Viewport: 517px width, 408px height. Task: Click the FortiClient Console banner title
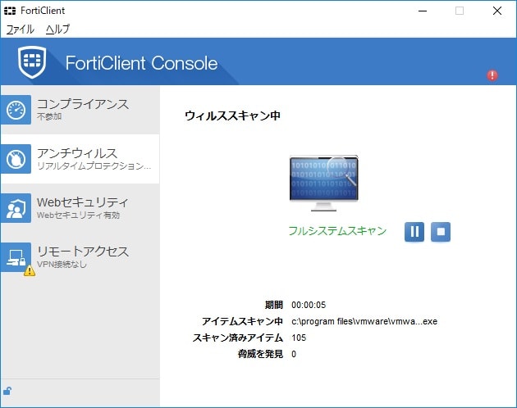click(141, 63)
